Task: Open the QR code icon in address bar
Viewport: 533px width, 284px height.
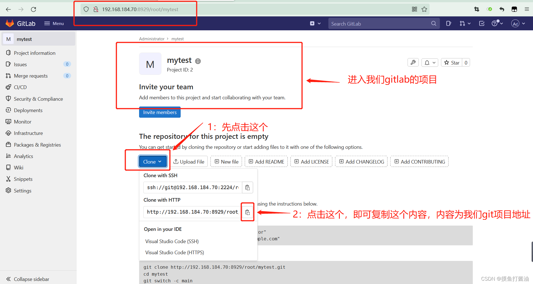Action: coord(415,9)
